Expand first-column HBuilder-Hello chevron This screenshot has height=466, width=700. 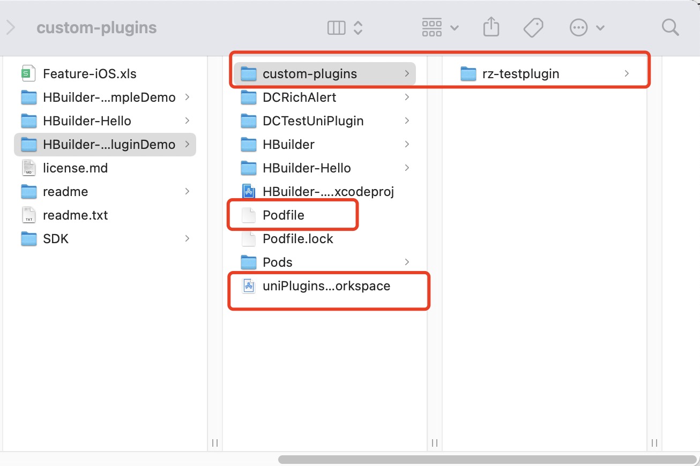coord(187,121)
